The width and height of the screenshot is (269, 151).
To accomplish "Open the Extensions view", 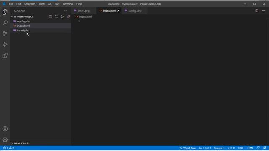I will tap(5, 55).
